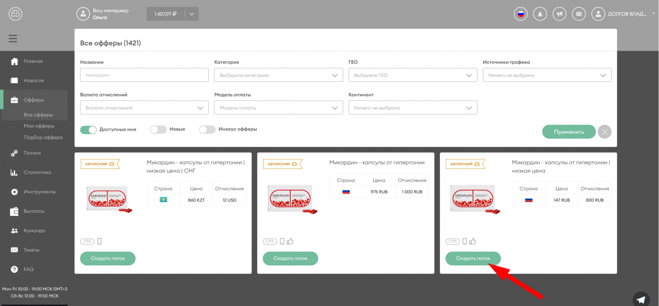Viewport: 659px width, 306px height.
Task: Open messages envelope icon in header
Action: [579, 14]
